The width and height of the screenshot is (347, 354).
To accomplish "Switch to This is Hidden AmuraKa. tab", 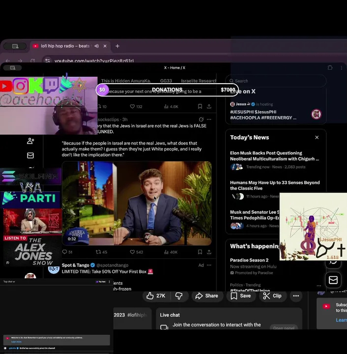I will tap(126, 81).
